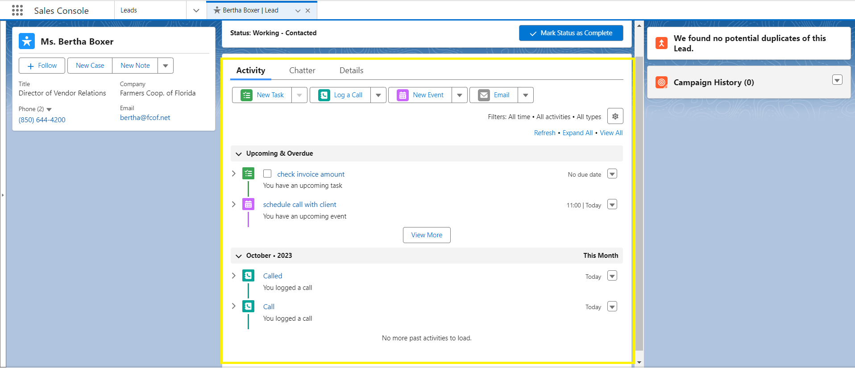The height and width of the screenshot is (368, 855).
Task: Open the App Launcher grid icon
Action: pos(17,10)
